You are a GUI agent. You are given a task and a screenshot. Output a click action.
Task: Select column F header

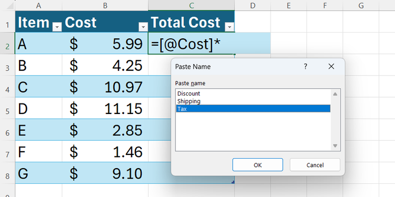point(325,6)
